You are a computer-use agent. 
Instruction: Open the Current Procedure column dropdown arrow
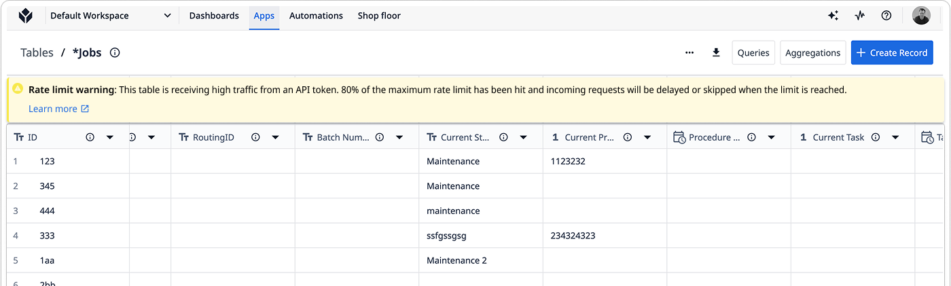click(x=647, y=137)
